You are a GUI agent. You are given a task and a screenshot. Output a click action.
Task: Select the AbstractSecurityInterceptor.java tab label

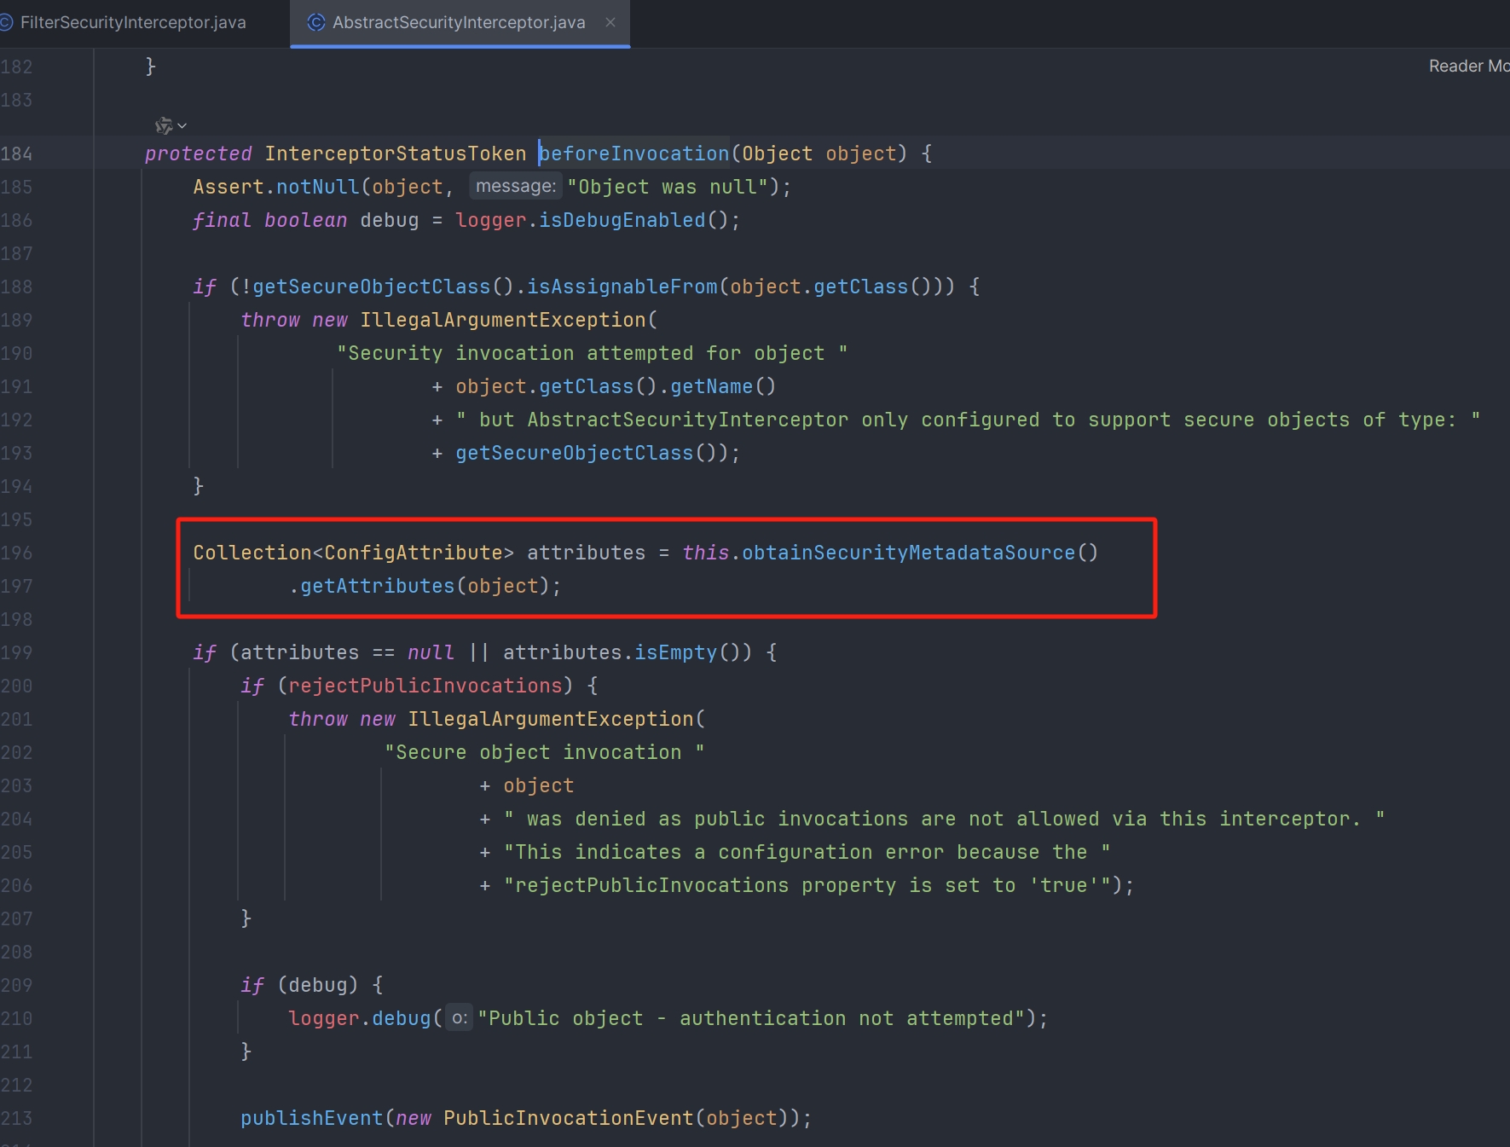(x=458, y=23)
